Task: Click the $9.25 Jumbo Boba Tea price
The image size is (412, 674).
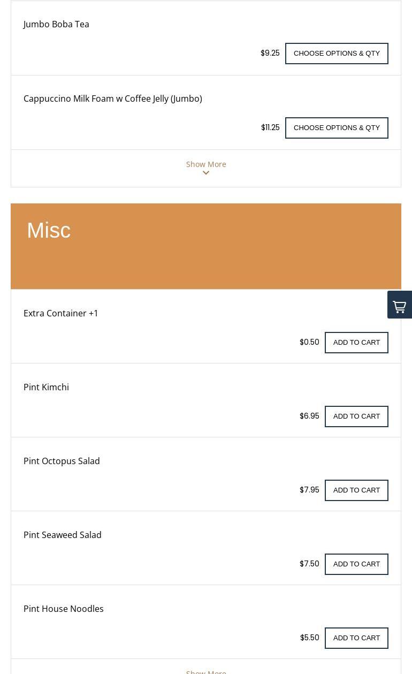Action: click(x=270, y=53)
